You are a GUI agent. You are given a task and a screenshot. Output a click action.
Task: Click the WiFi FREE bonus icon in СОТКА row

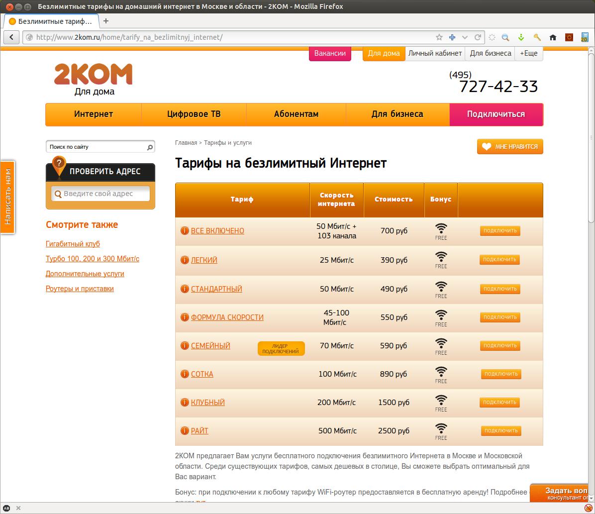[441, 375]
